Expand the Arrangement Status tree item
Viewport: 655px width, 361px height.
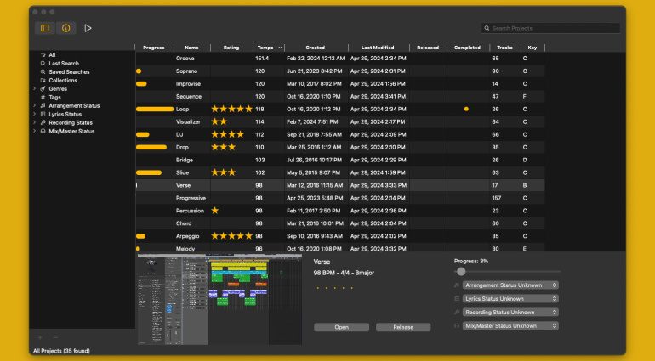pyautogui.click(x=34, y=105)
